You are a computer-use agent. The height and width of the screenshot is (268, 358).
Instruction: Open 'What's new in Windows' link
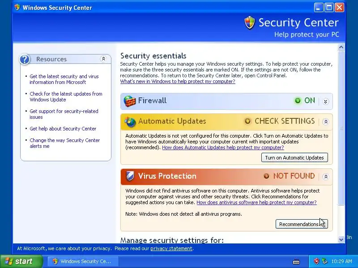[x=178, y=81]
